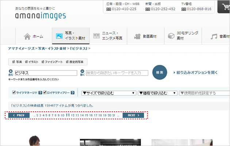230x146 pixels.
Task: Go to page 12
Action: (73, 115)
